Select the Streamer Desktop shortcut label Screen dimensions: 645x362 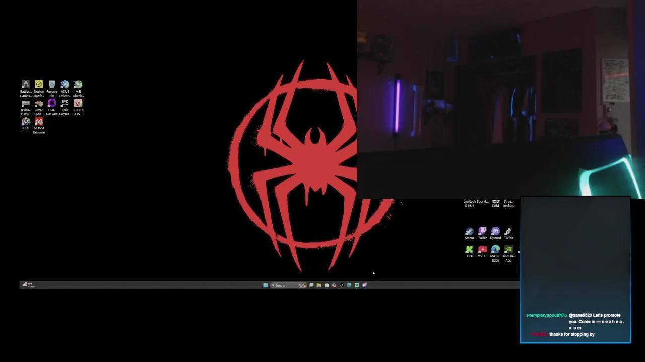pyautogui.click(x=509, y=203)
